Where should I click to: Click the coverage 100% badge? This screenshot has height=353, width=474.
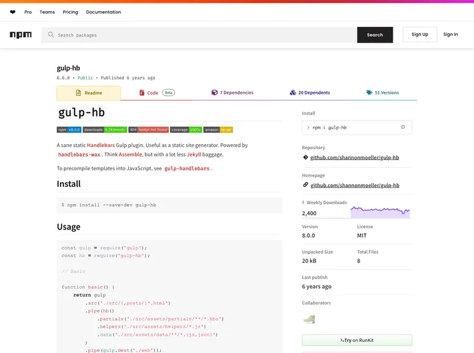186,130
